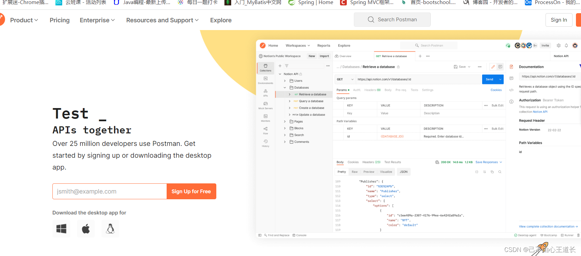Click the magnifier icon in Search Postman

click(371, 20)
